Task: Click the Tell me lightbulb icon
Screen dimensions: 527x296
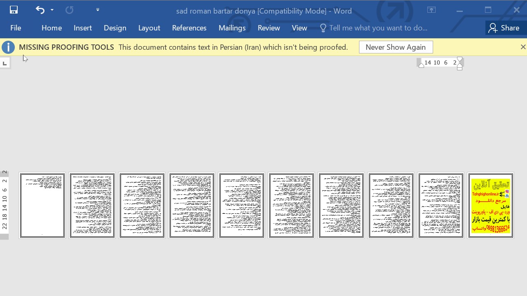Action: click(323, 28)
